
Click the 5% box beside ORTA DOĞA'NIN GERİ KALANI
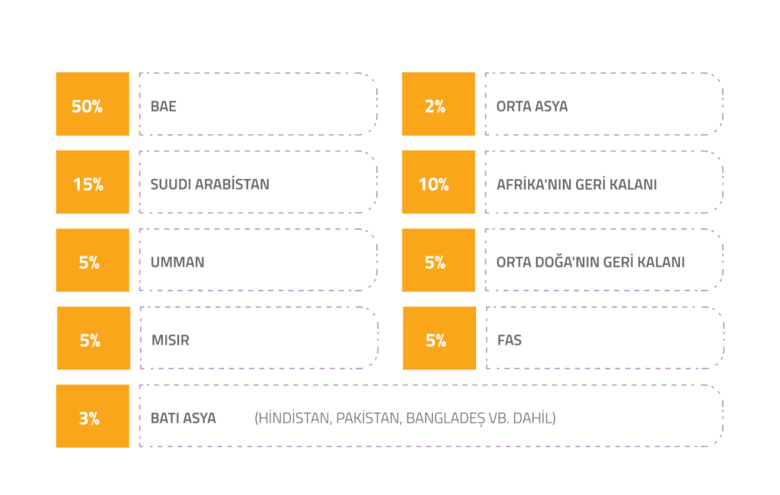pyautogui.click(x=438, y=260)
